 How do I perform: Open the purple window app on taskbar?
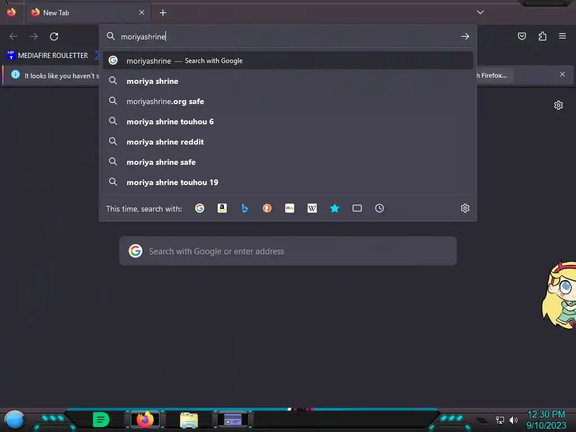pyautogui.click(x=233, y=420)
